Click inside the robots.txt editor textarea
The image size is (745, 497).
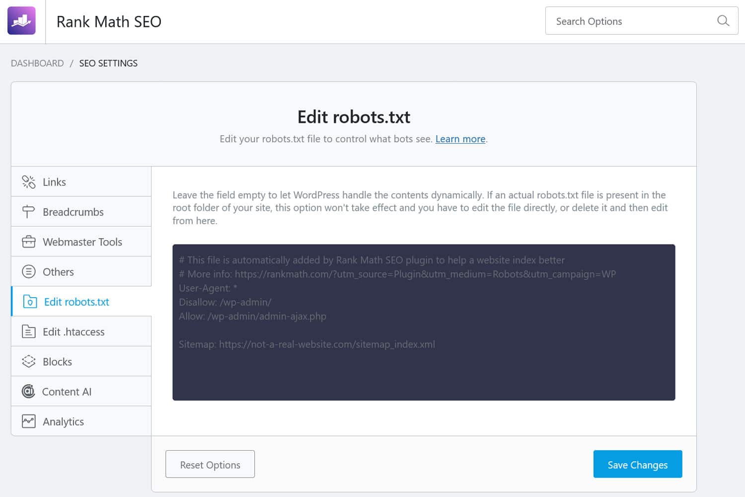point(424,322)
